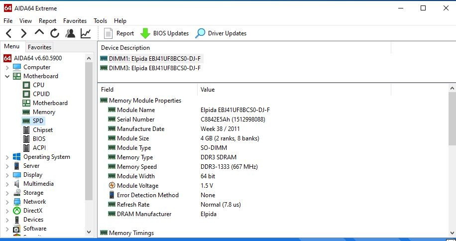Image resolution: width=456 pixels, height=241 pixels.
Task: Refresh the current page
Action: [x=55, y=33]
